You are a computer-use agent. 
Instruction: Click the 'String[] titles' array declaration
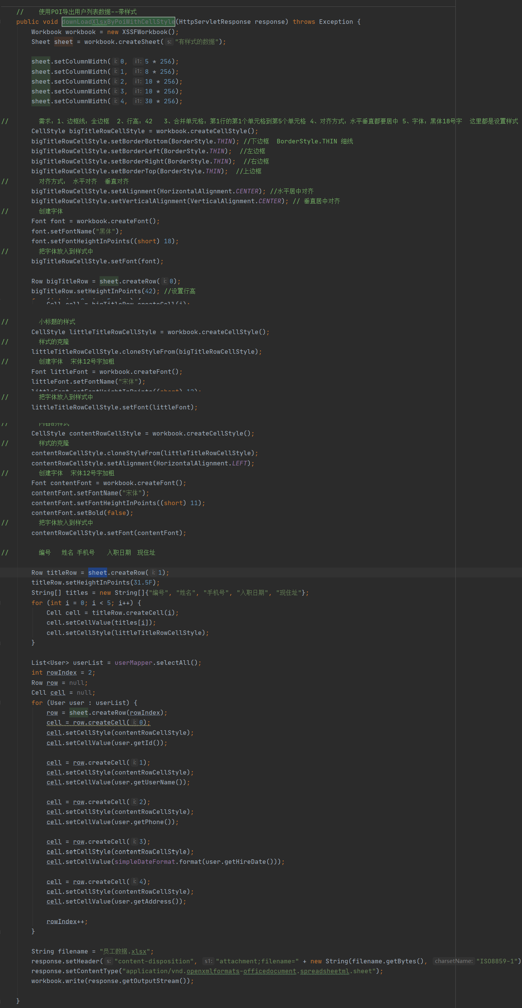(170, 593)
